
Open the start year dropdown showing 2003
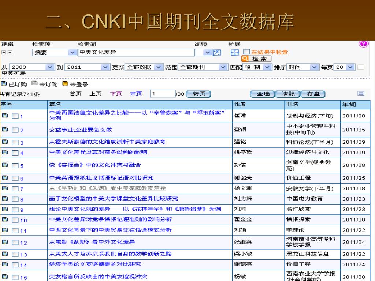32,67
